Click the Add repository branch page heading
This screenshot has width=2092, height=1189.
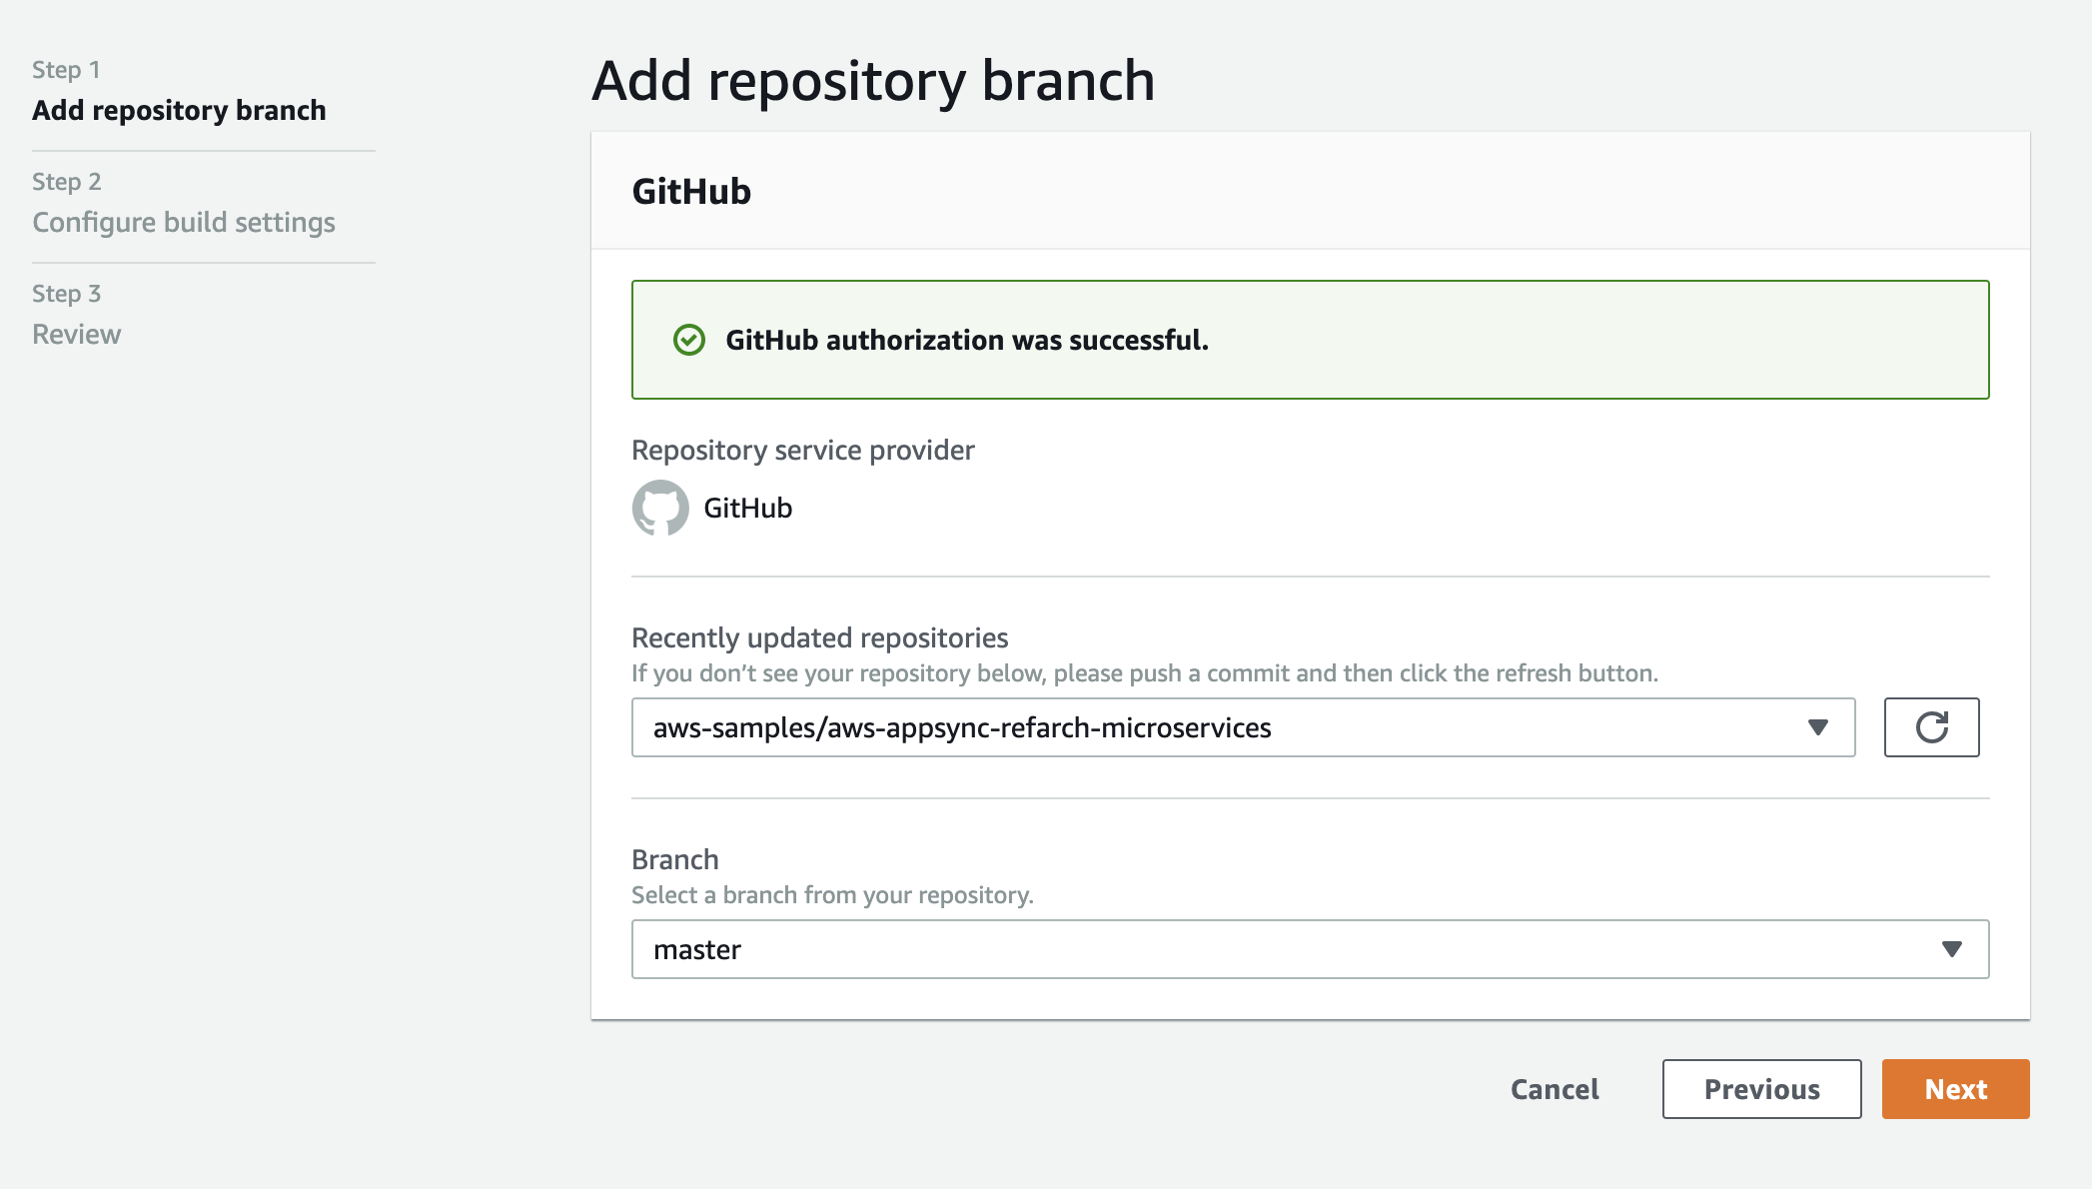(x=873, y=80)
